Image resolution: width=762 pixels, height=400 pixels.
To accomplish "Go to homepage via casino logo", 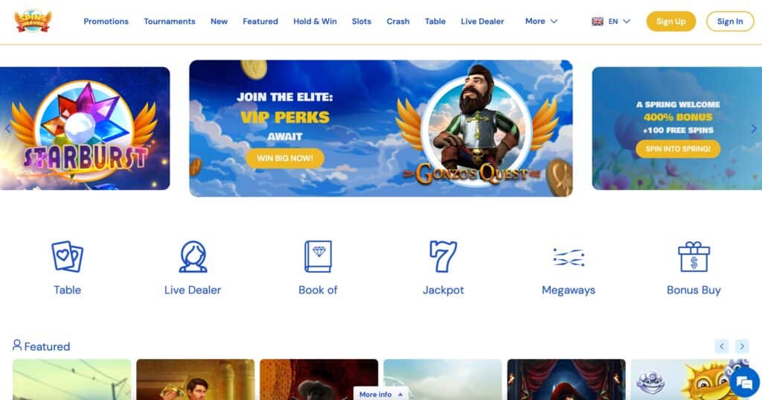I will 33,21.
